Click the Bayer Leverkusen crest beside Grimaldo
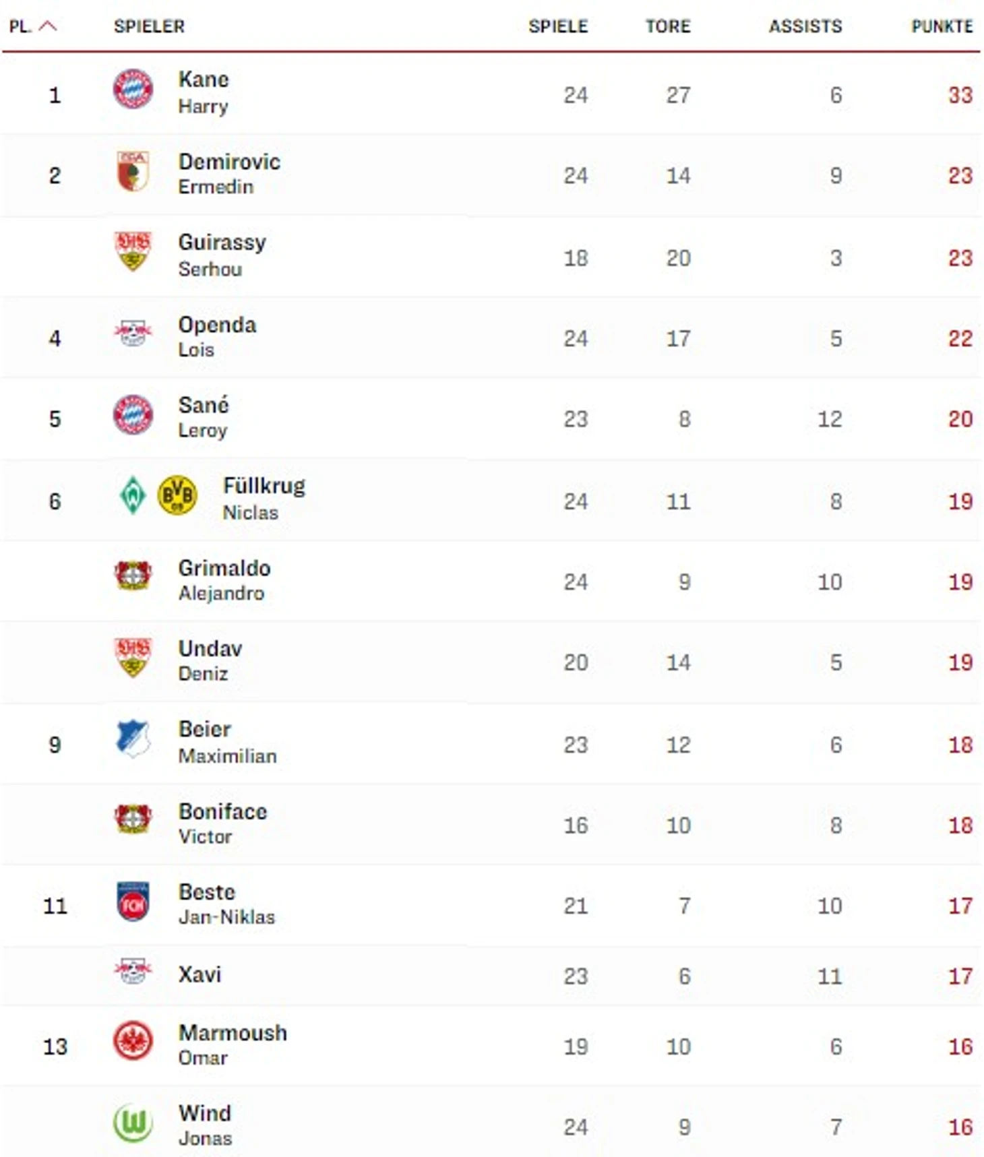The width and height of the screenshot is (984, 1157). coord(133,575)
